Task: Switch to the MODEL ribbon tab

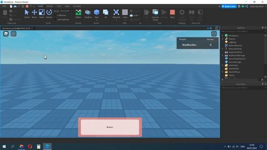Action: coord(50,6)
